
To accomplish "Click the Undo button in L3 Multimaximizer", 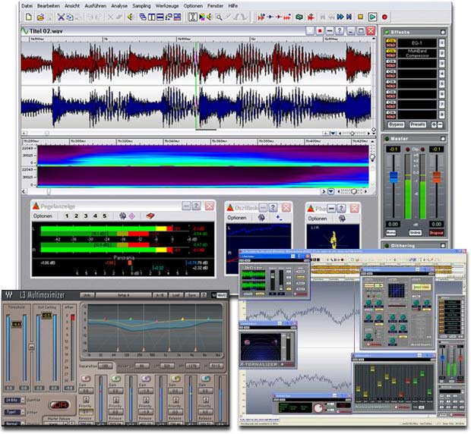I will click(87, 295).
